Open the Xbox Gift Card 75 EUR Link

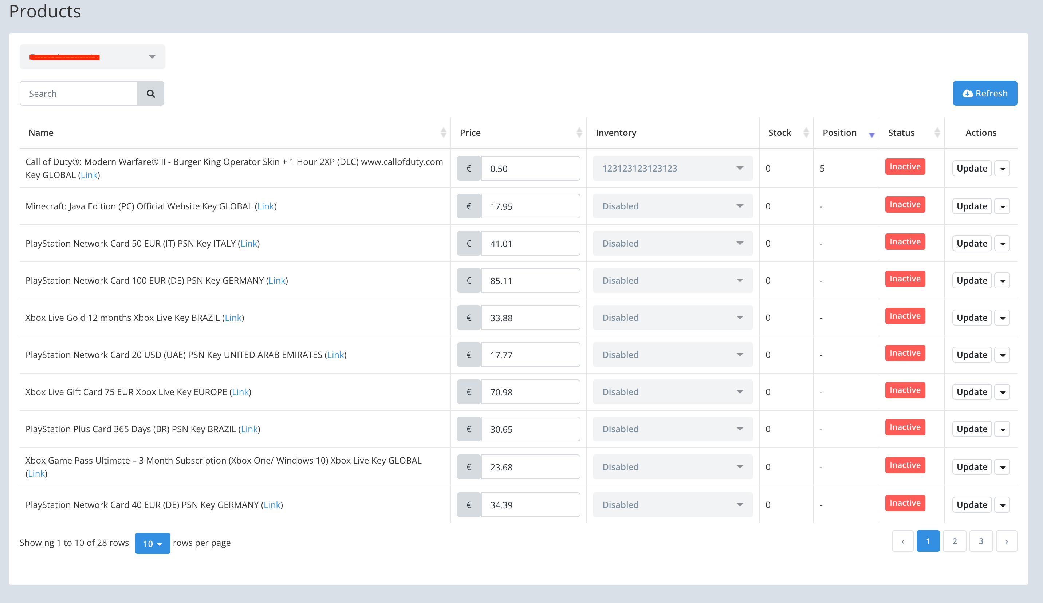(240, 392)
